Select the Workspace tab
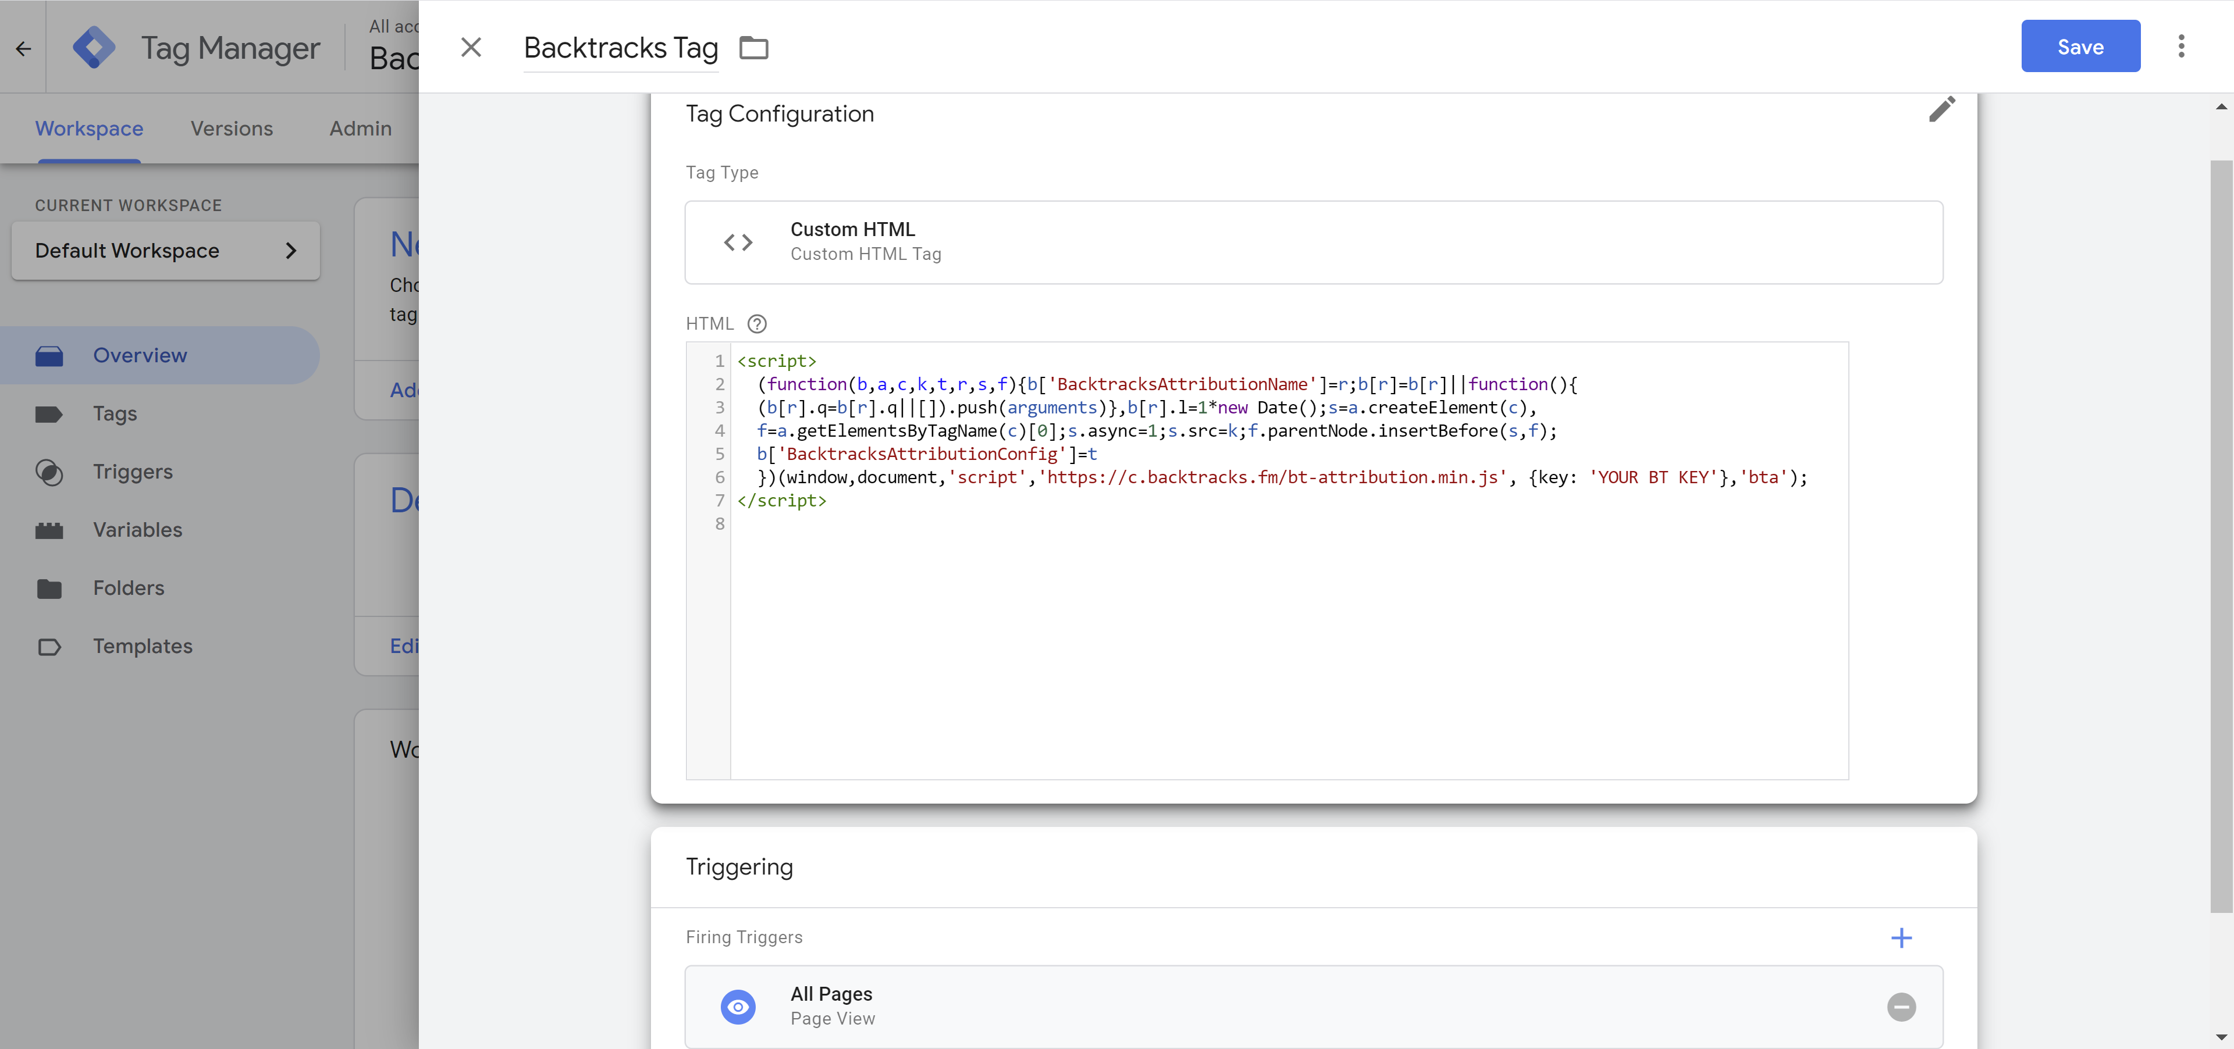Image resolution: width=2234 pixels, height=1049 pixels. [x=88, y=127]
